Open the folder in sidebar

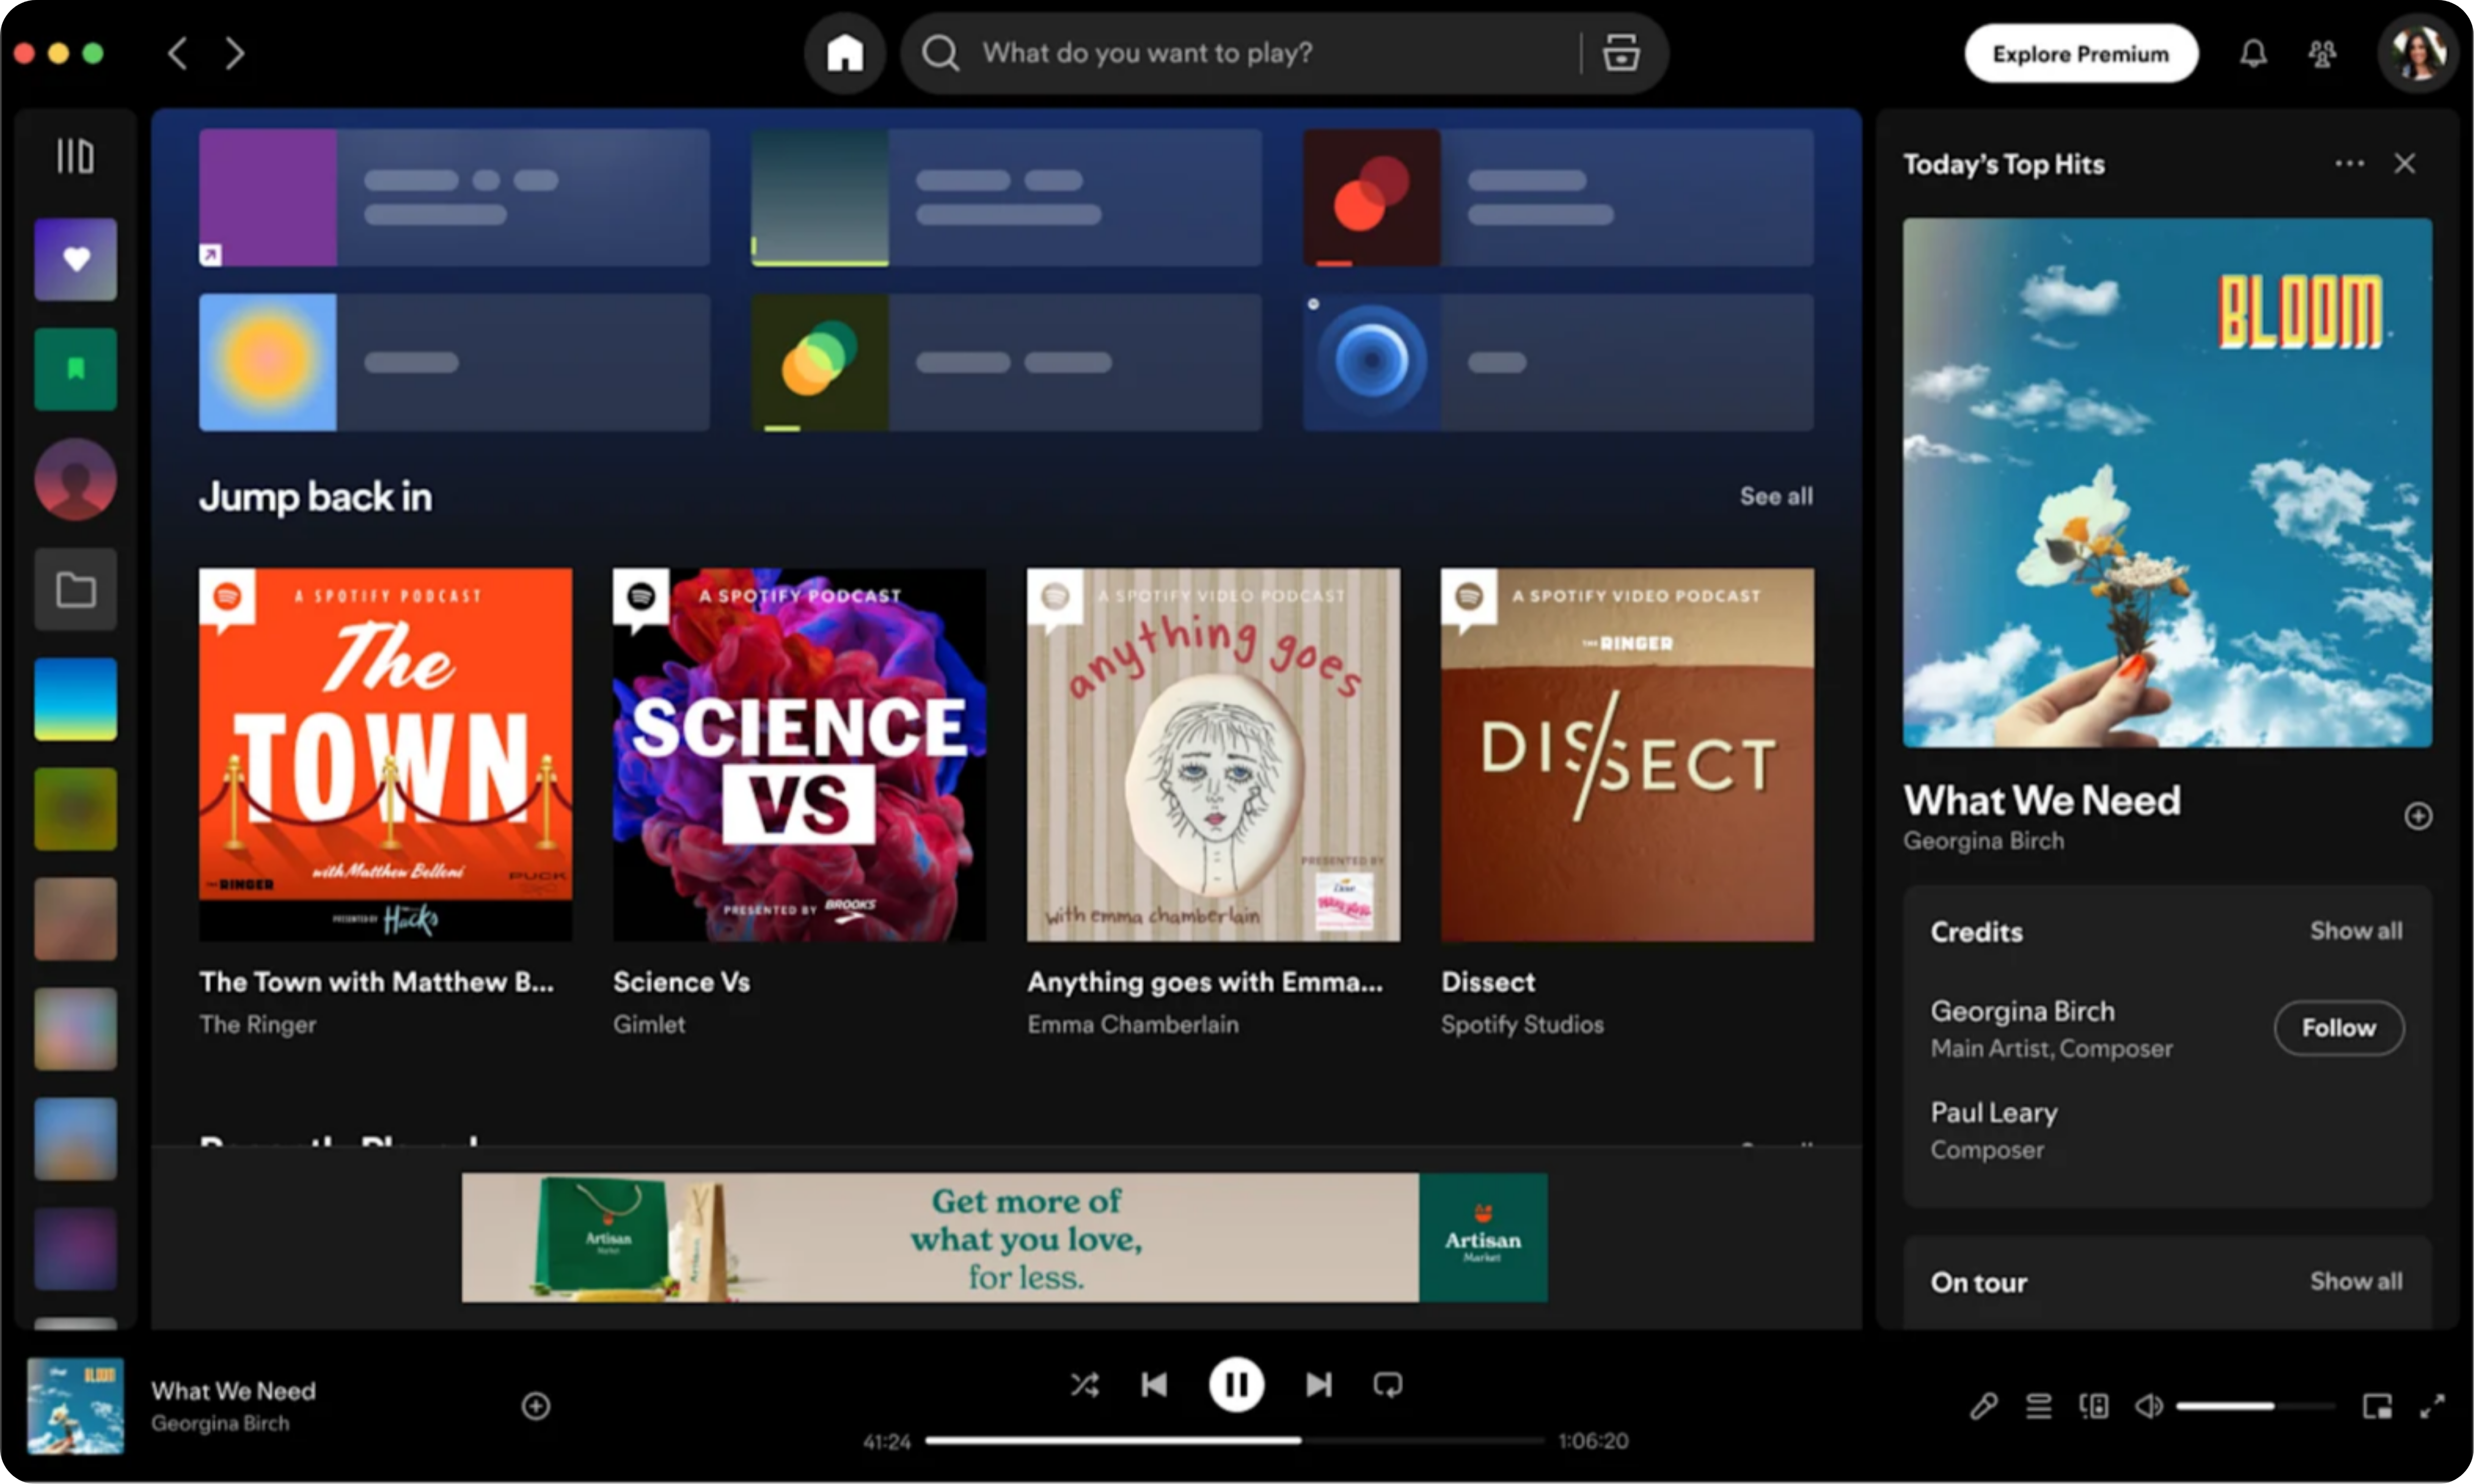pos(76,590)
